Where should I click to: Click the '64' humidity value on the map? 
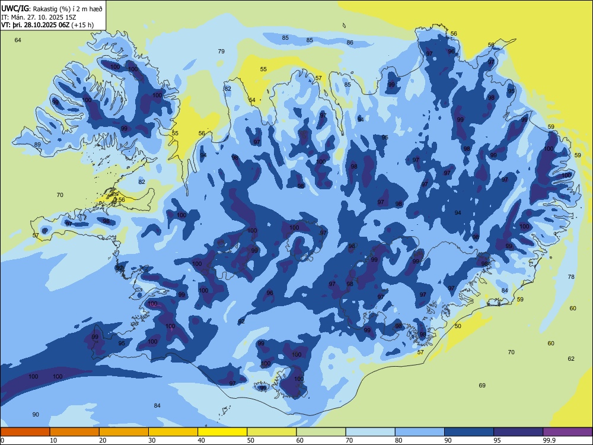coord(18,40)
